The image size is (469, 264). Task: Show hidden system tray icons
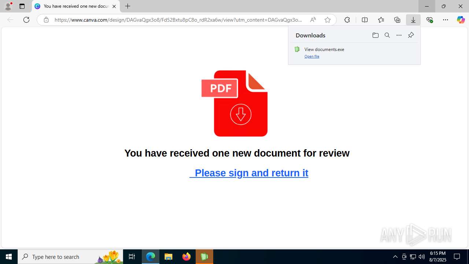(x=395, y=257)
